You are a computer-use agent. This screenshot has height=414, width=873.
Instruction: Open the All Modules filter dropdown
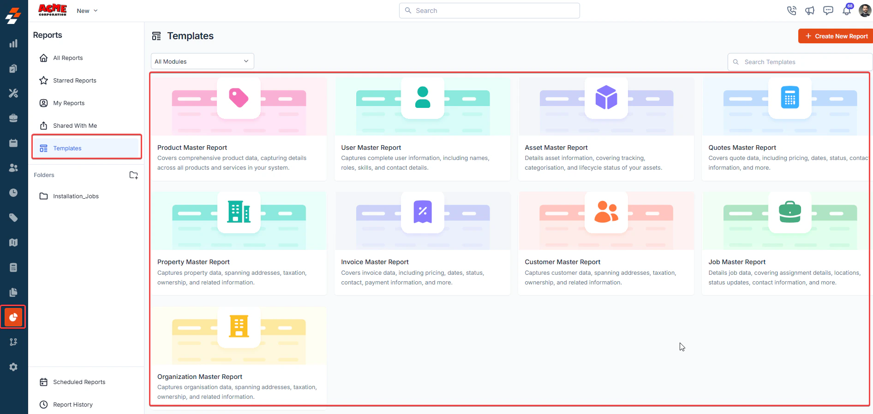click(203, 61)
